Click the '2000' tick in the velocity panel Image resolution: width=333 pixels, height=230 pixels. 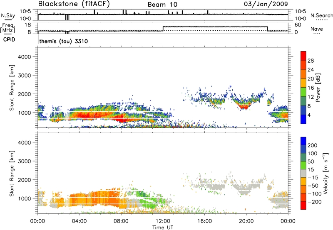click(x=24, y=180)
